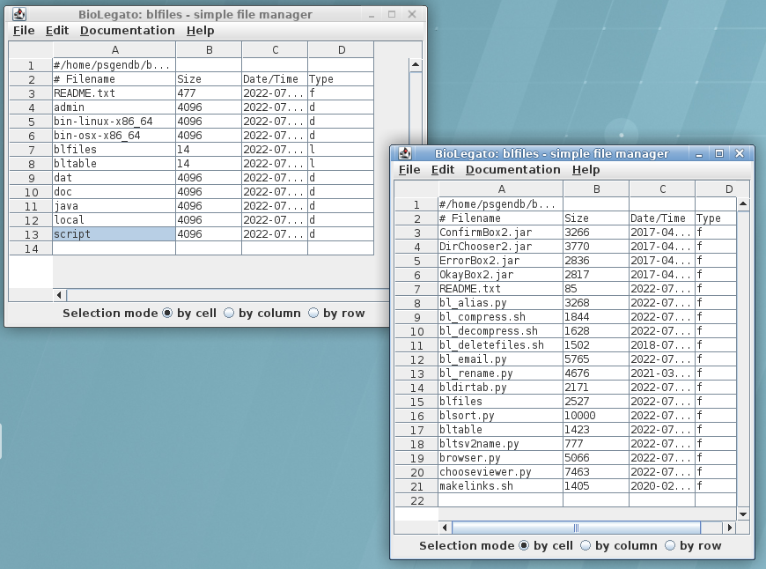Screen dimensions: 766x569
Task: Select "by column" mode in the upper-left window
Action: pyautogui.click(x=229, y=313)
